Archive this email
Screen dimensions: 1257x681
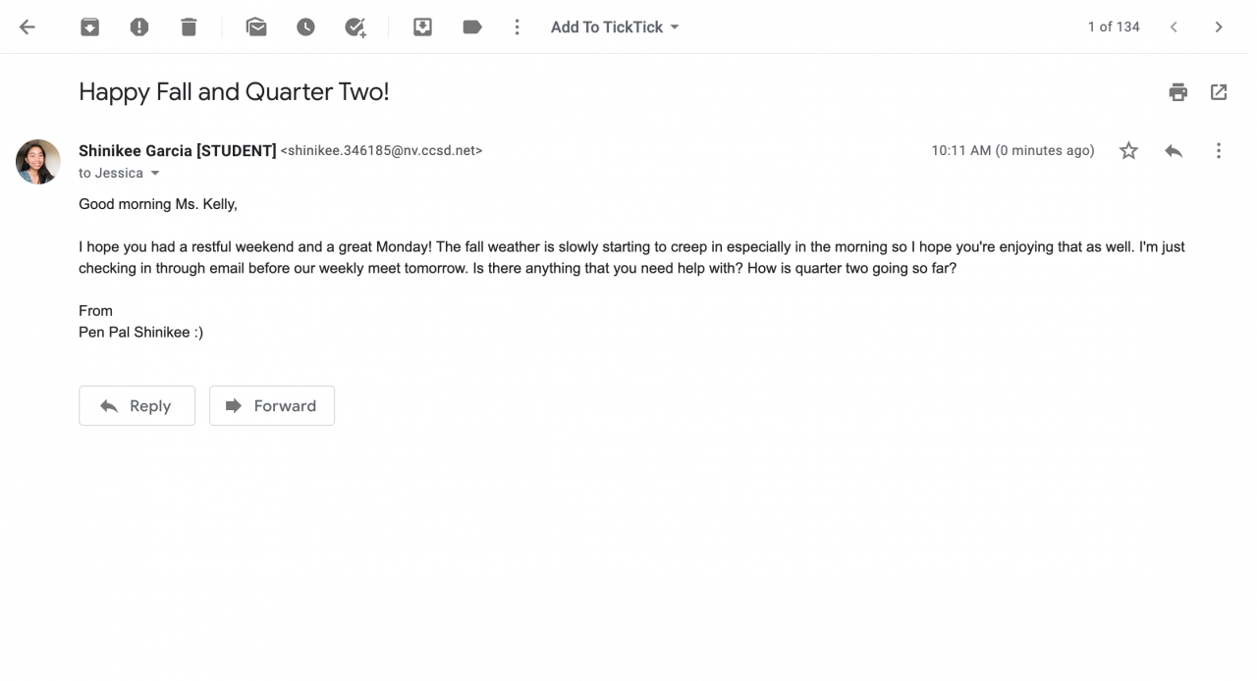point(89,27)
